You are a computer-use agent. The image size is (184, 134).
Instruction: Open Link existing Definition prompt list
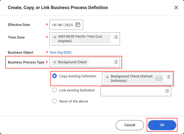click(167, 91)
